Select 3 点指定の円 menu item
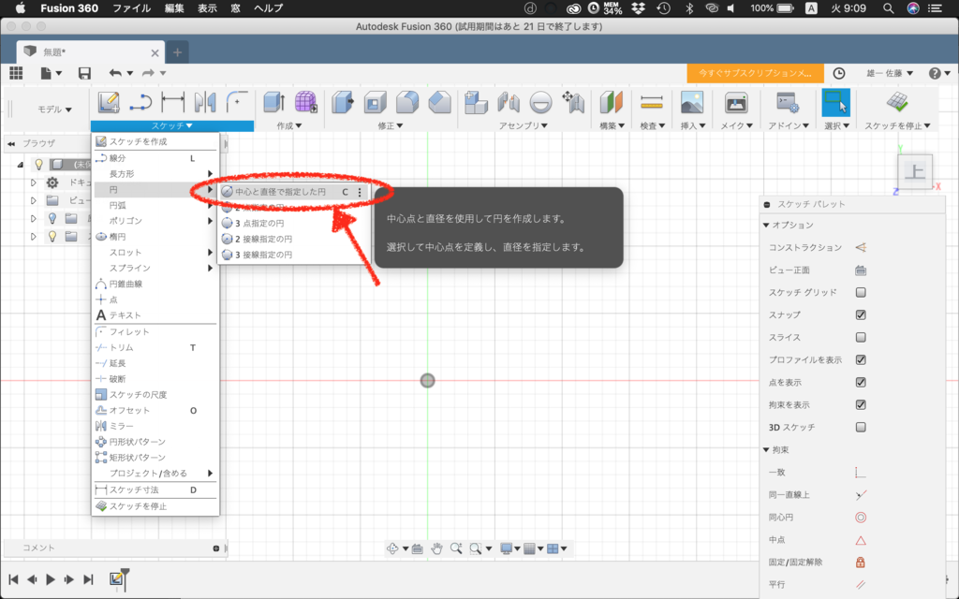Image resolution: width=959 pixels, height=599 pixels. (x=294, y=223)
